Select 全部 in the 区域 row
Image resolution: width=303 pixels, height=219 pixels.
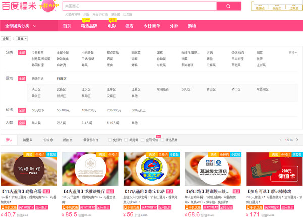22,78
